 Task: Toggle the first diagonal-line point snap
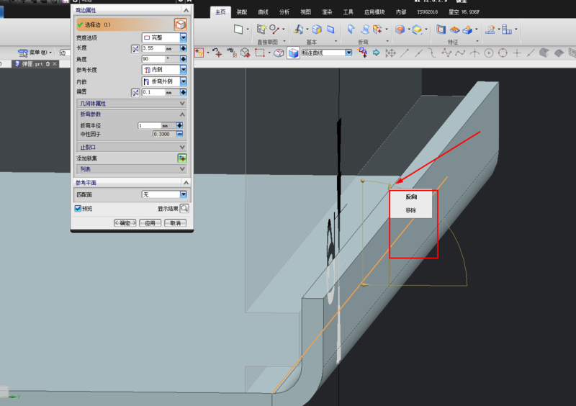pyautogui.click(x=405, y=53)
